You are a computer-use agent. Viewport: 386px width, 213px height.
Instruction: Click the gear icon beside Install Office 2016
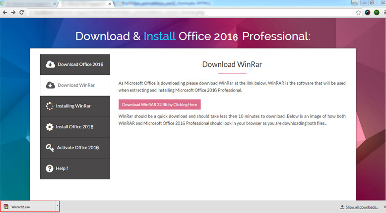coord(49,127)
